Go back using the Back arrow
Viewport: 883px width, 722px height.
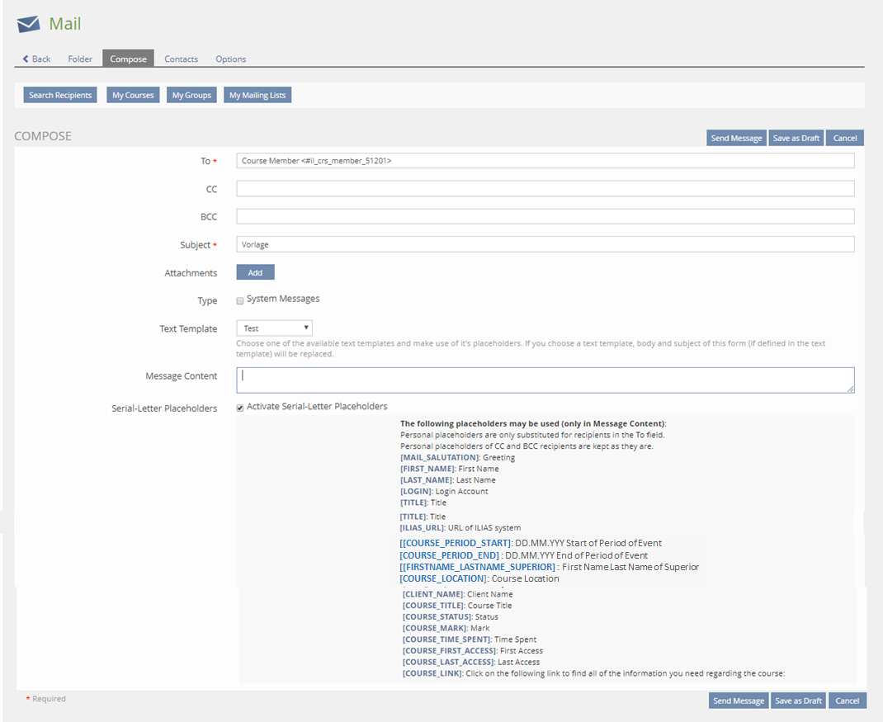point(36,59)
